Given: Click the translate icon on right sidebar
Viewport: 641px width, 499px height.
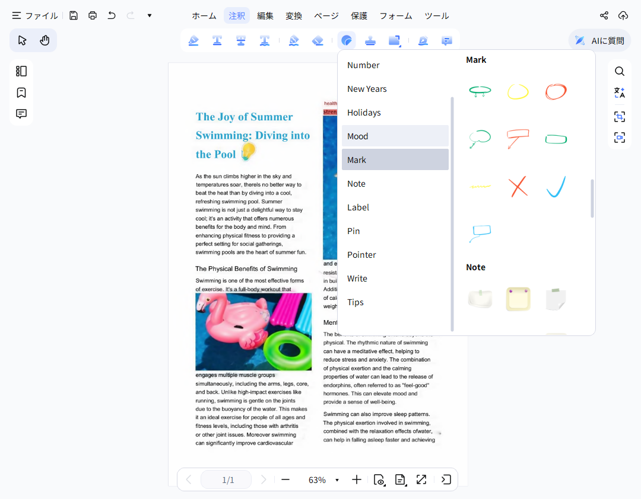Looking at the screenshot, I should pyautogui.click(x=619, y=92).
